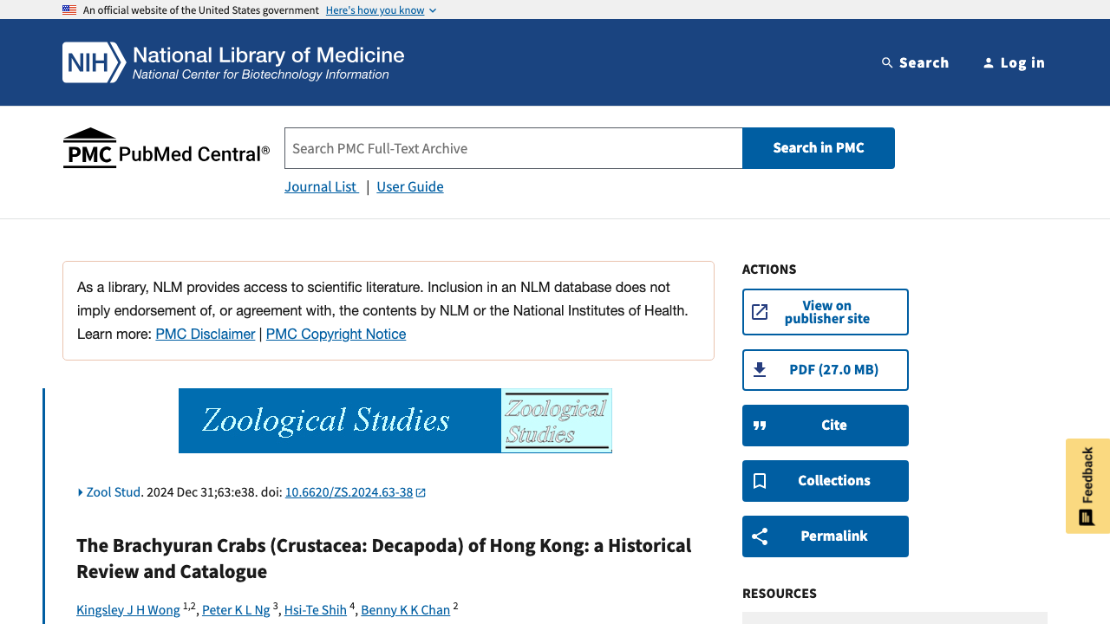Open search via the magnifier icon
The height and width of the screenshot is (624, 1110).
coord(887,62)
